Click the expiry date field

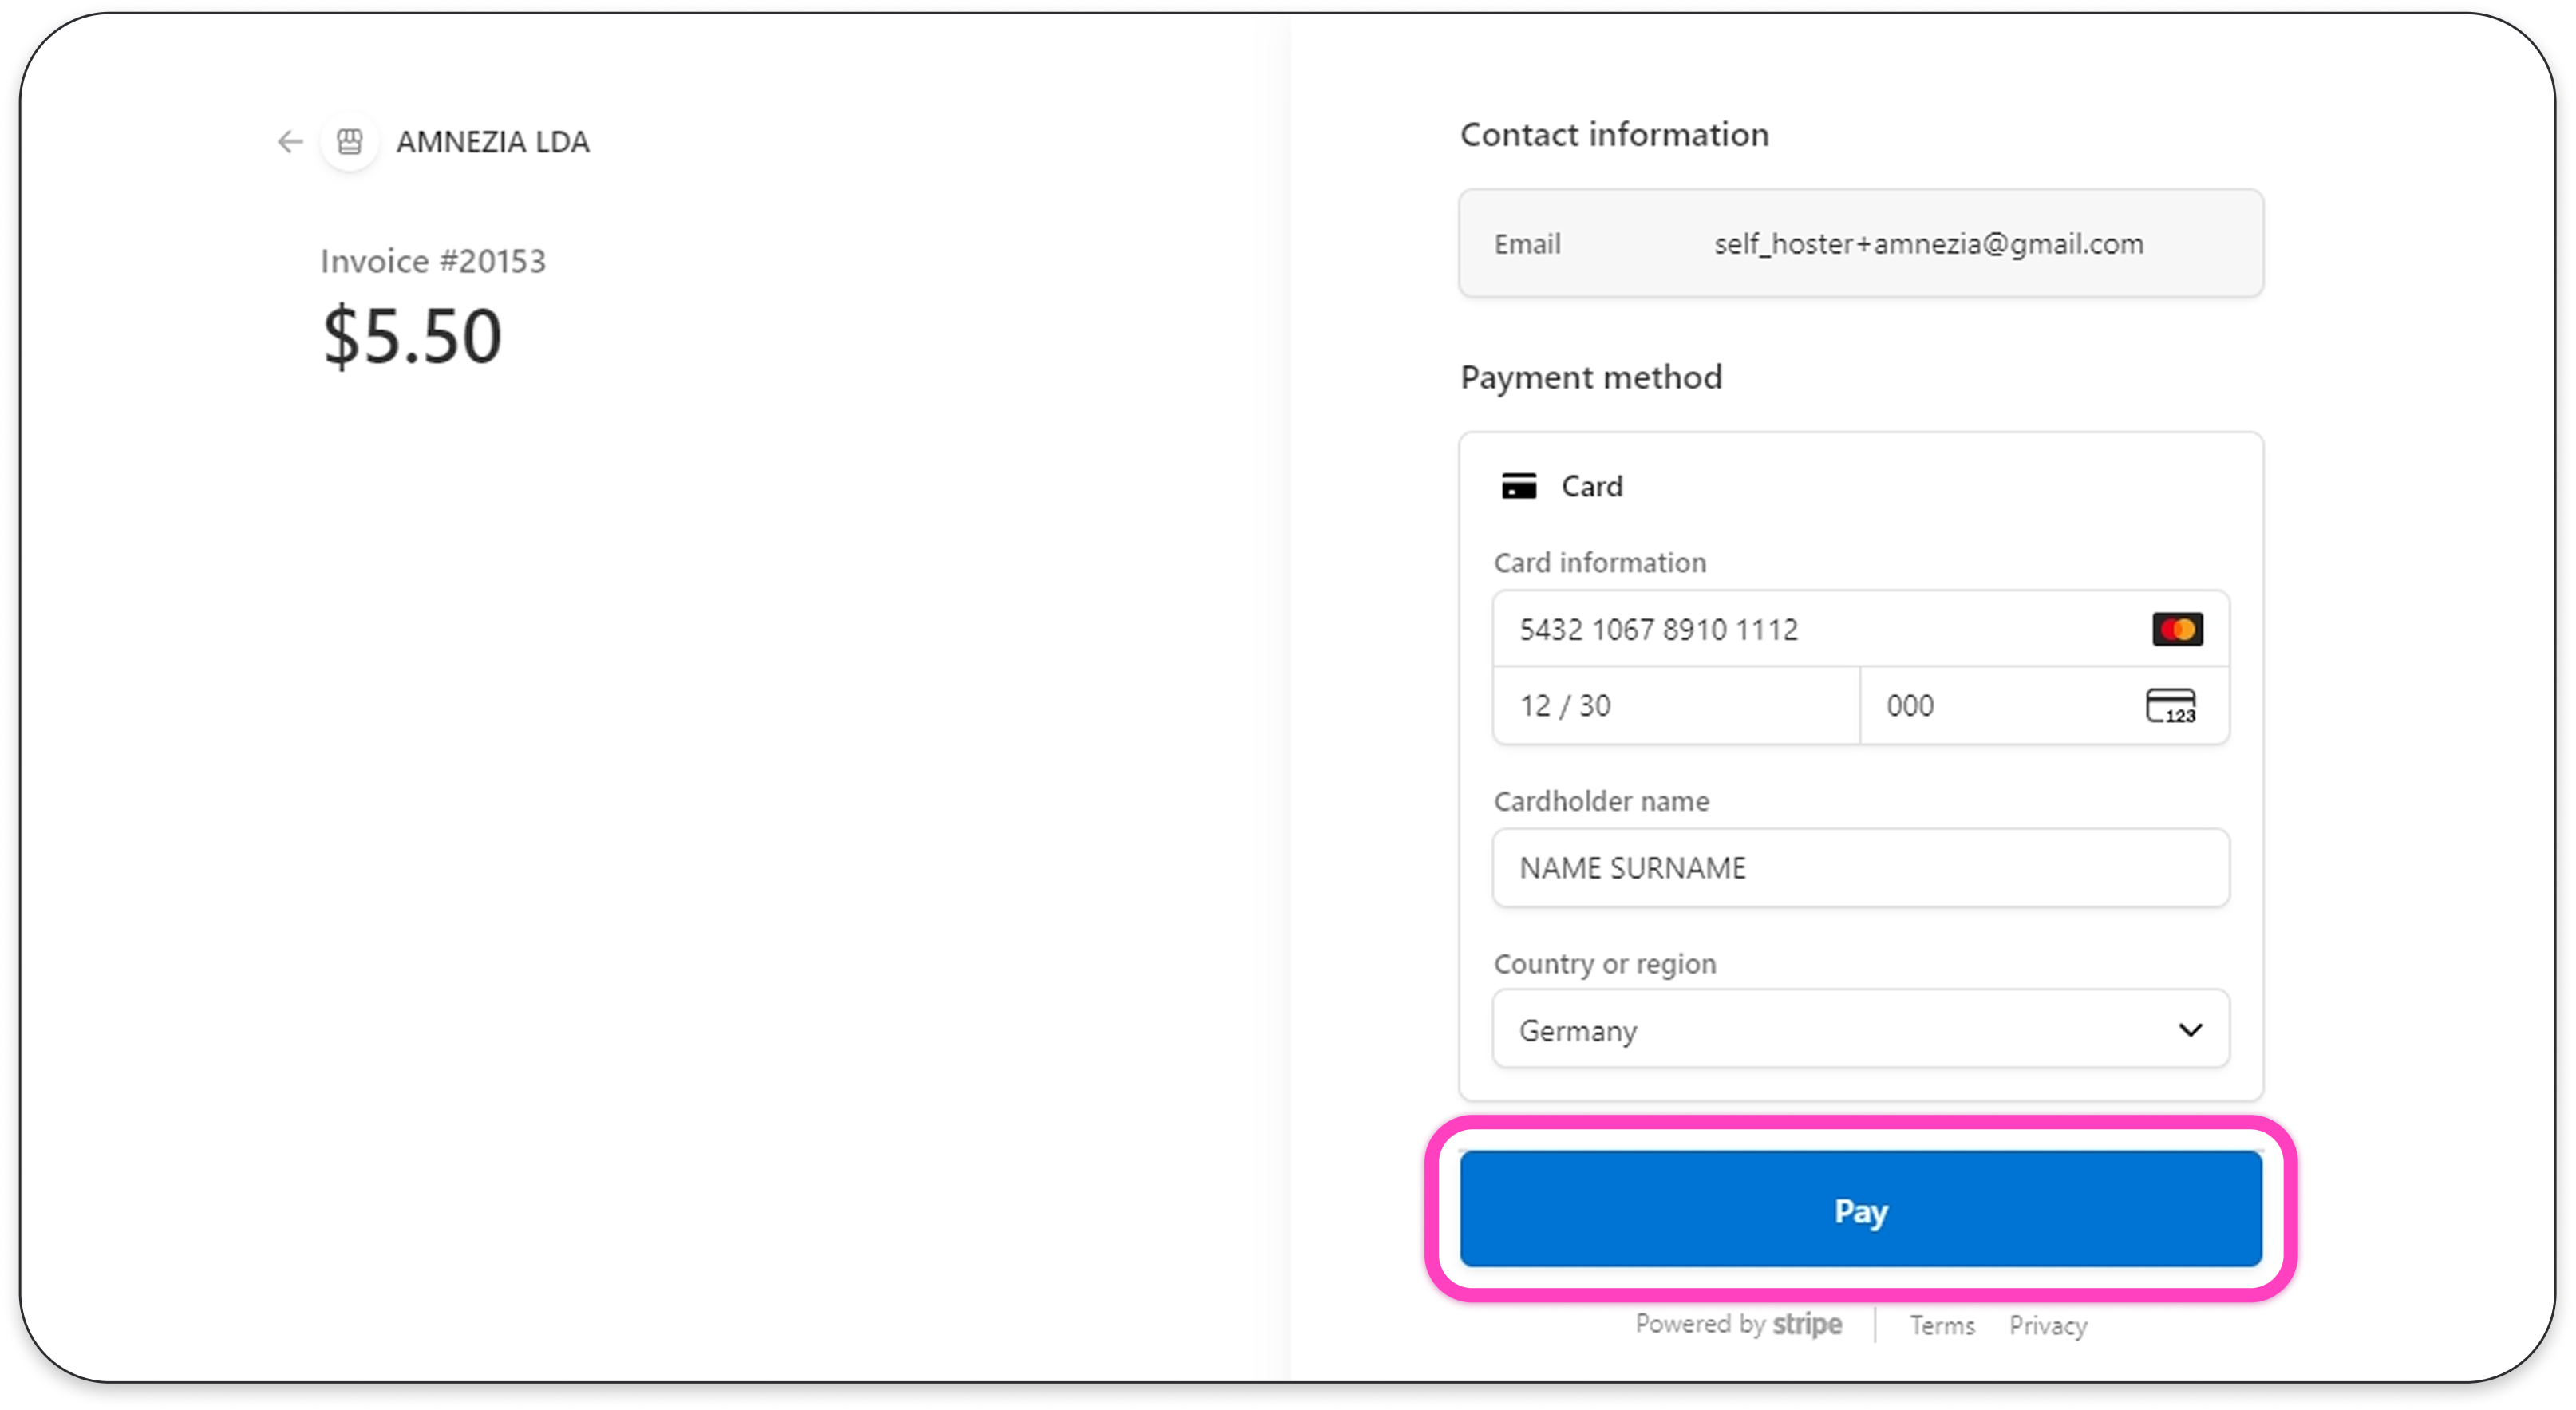(1676, 706)
